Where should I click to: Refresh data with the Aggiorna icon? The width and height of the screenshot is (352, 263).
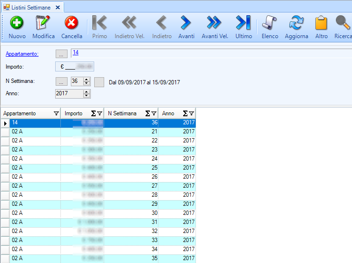point(296,23)
